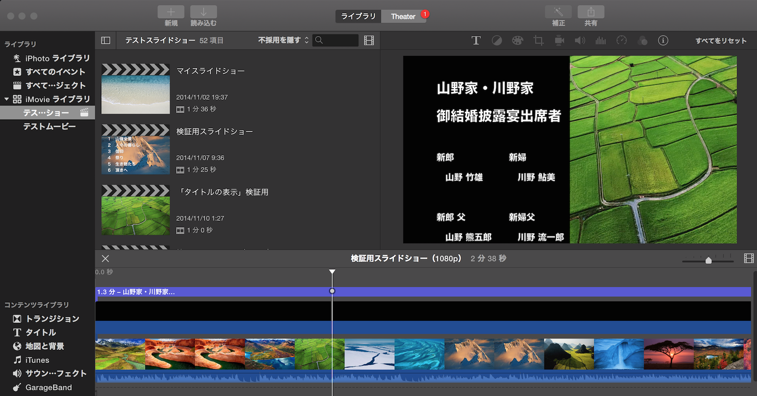Select the crop tool
Screen dimensions: 757x396
[538, 41]
